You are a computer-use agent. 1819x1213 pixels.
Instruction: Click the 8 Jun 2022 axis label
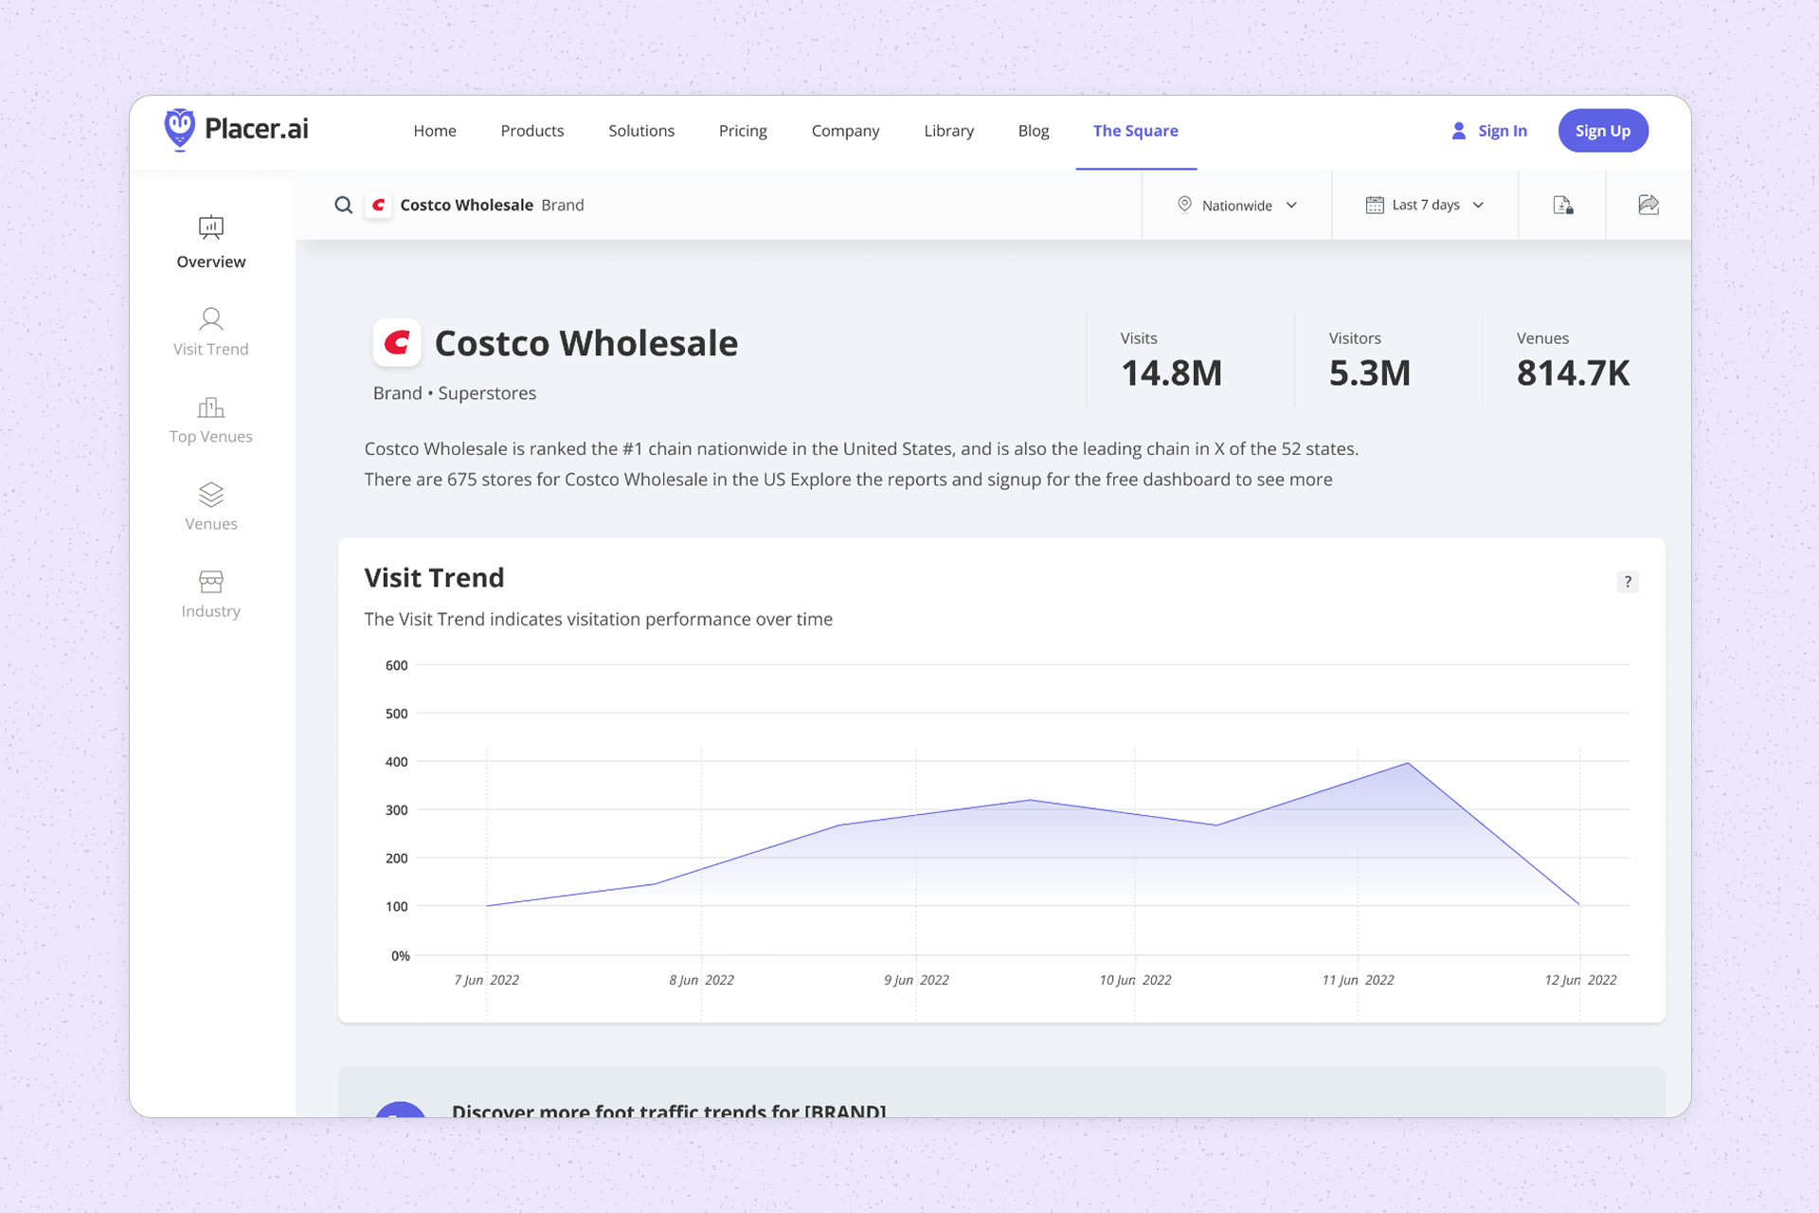[702, 980]
